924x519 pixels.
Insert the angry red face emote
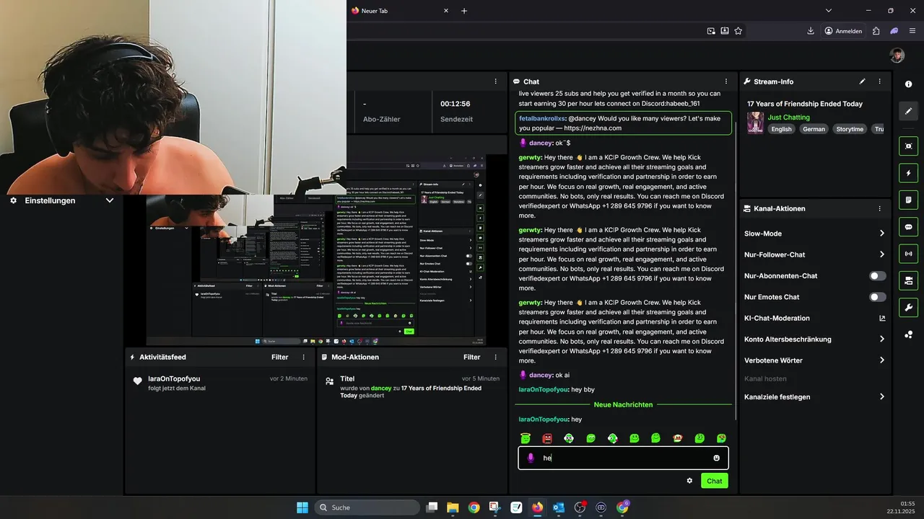pyautogui.click(x=547, y=438)
